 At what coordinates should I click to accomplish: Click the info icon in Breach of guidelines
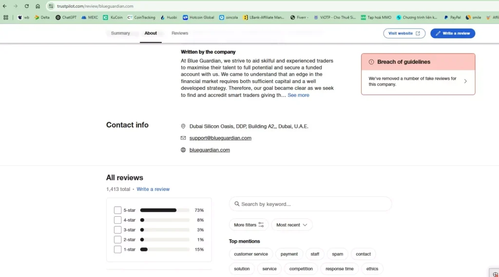tap(371, 62)
